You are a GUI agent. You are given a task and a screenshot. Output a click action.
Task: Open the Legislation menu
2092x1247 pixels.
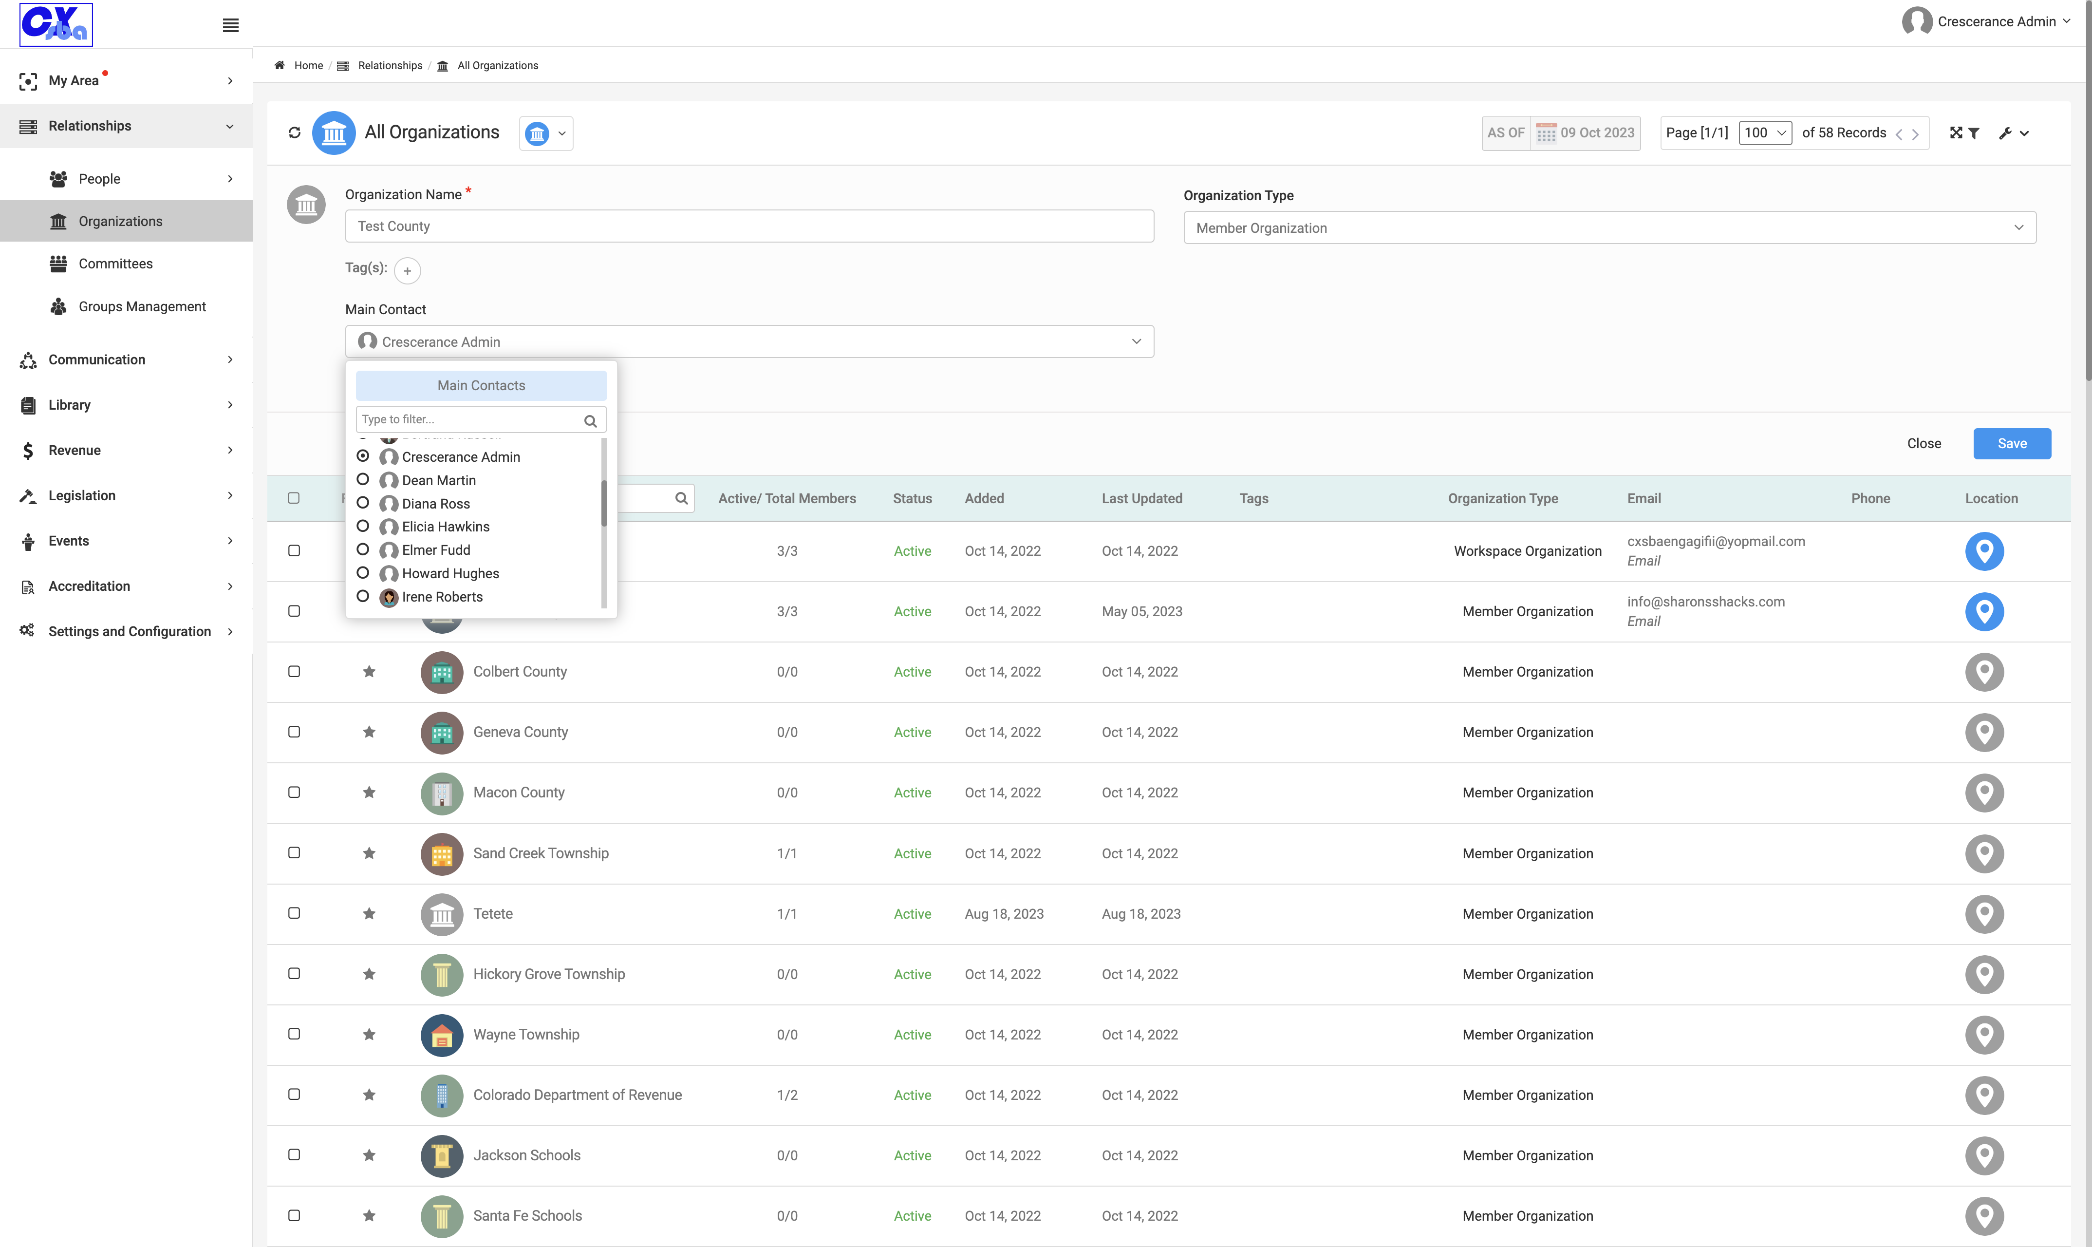126,496
